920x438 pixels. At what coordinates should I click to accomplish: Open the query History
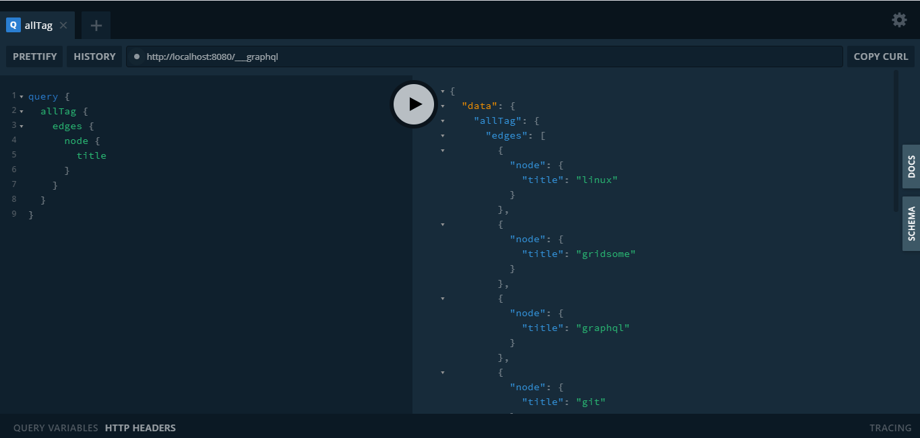(94, 57)
